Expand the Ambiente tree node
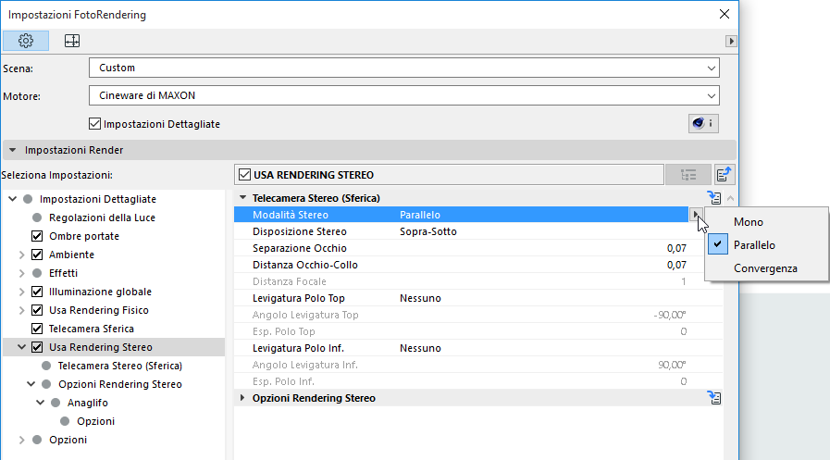Image resolution: width=830 pixels, height=460 pixels. click(21, 255)
